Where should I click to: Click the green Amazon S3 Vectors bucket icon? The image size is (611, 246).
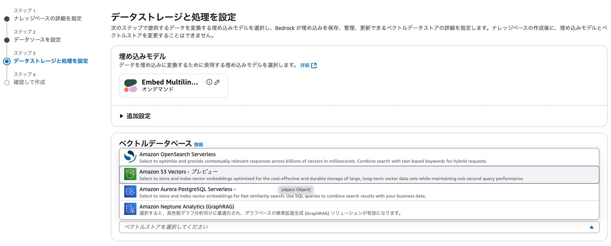130,174
